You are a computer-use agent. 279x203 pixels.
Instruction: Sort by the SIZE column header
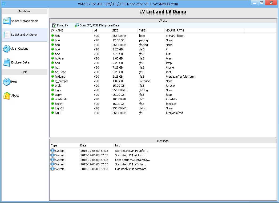point(124,30)
